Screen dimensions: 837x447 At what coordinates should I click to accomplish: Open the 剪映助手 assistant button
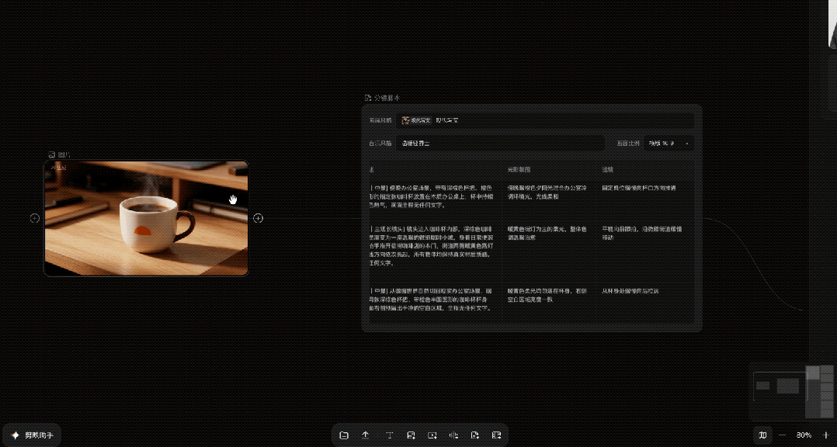pos(32,435)
